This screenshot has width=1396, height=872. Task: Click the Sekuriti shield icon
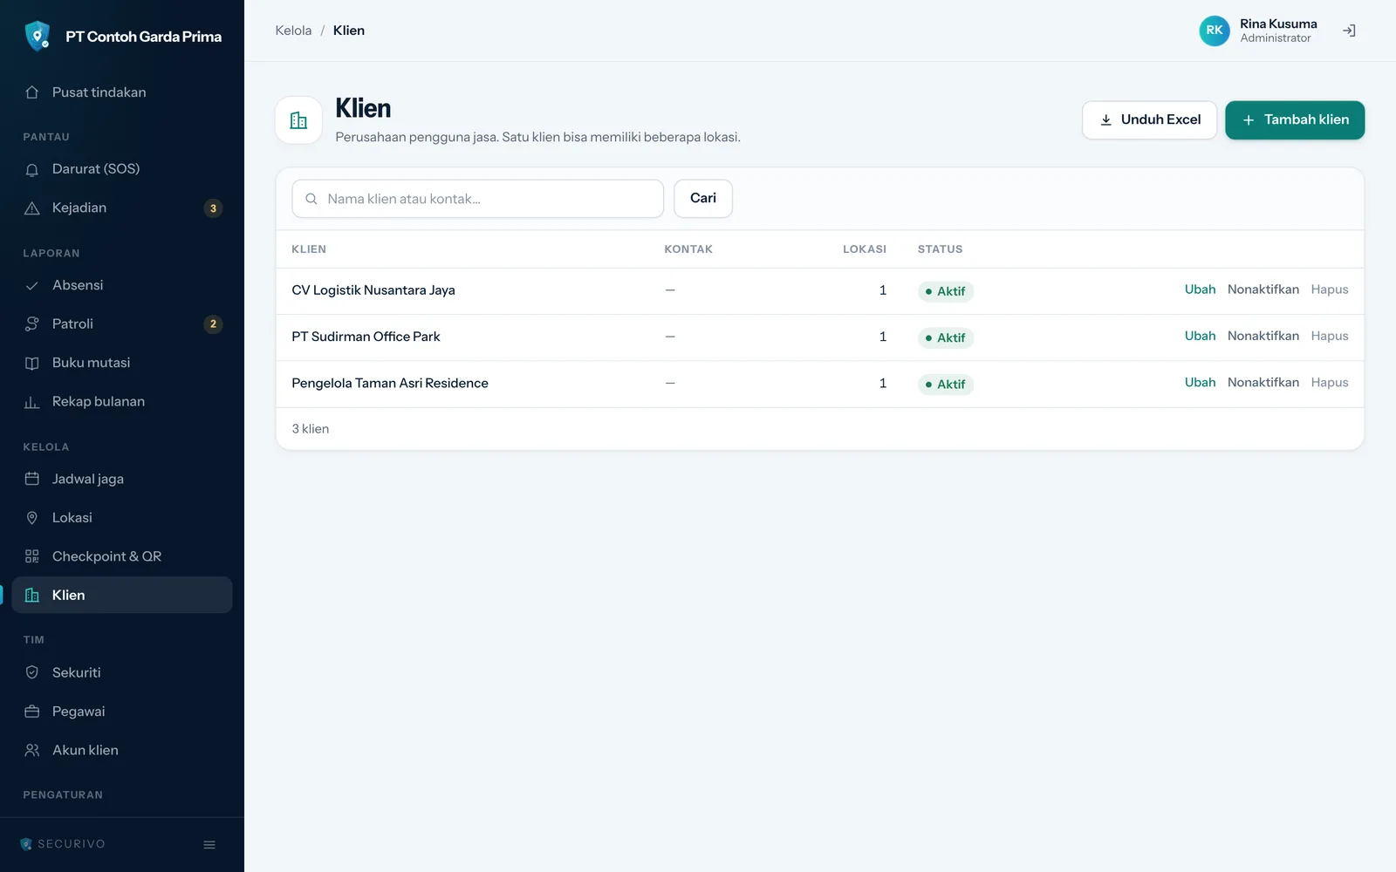click(32, 672)
